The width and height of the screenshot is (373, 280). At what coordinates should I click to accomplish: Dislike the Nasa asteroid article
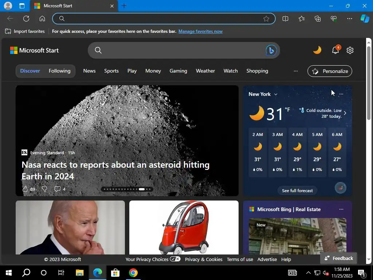tap(44, 189)
